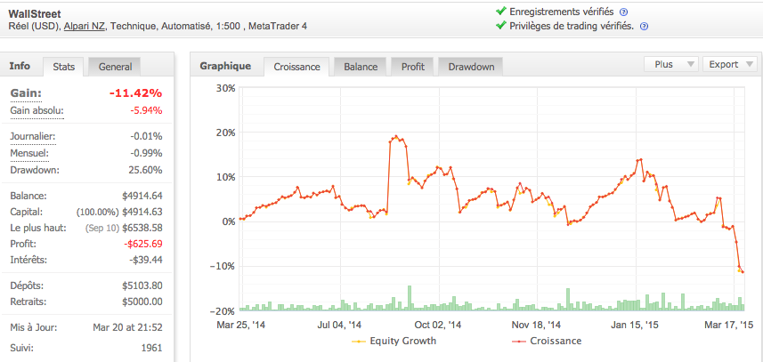Open the Export dropdown menu
Screen dimensions: 763x362
[729, 64]
